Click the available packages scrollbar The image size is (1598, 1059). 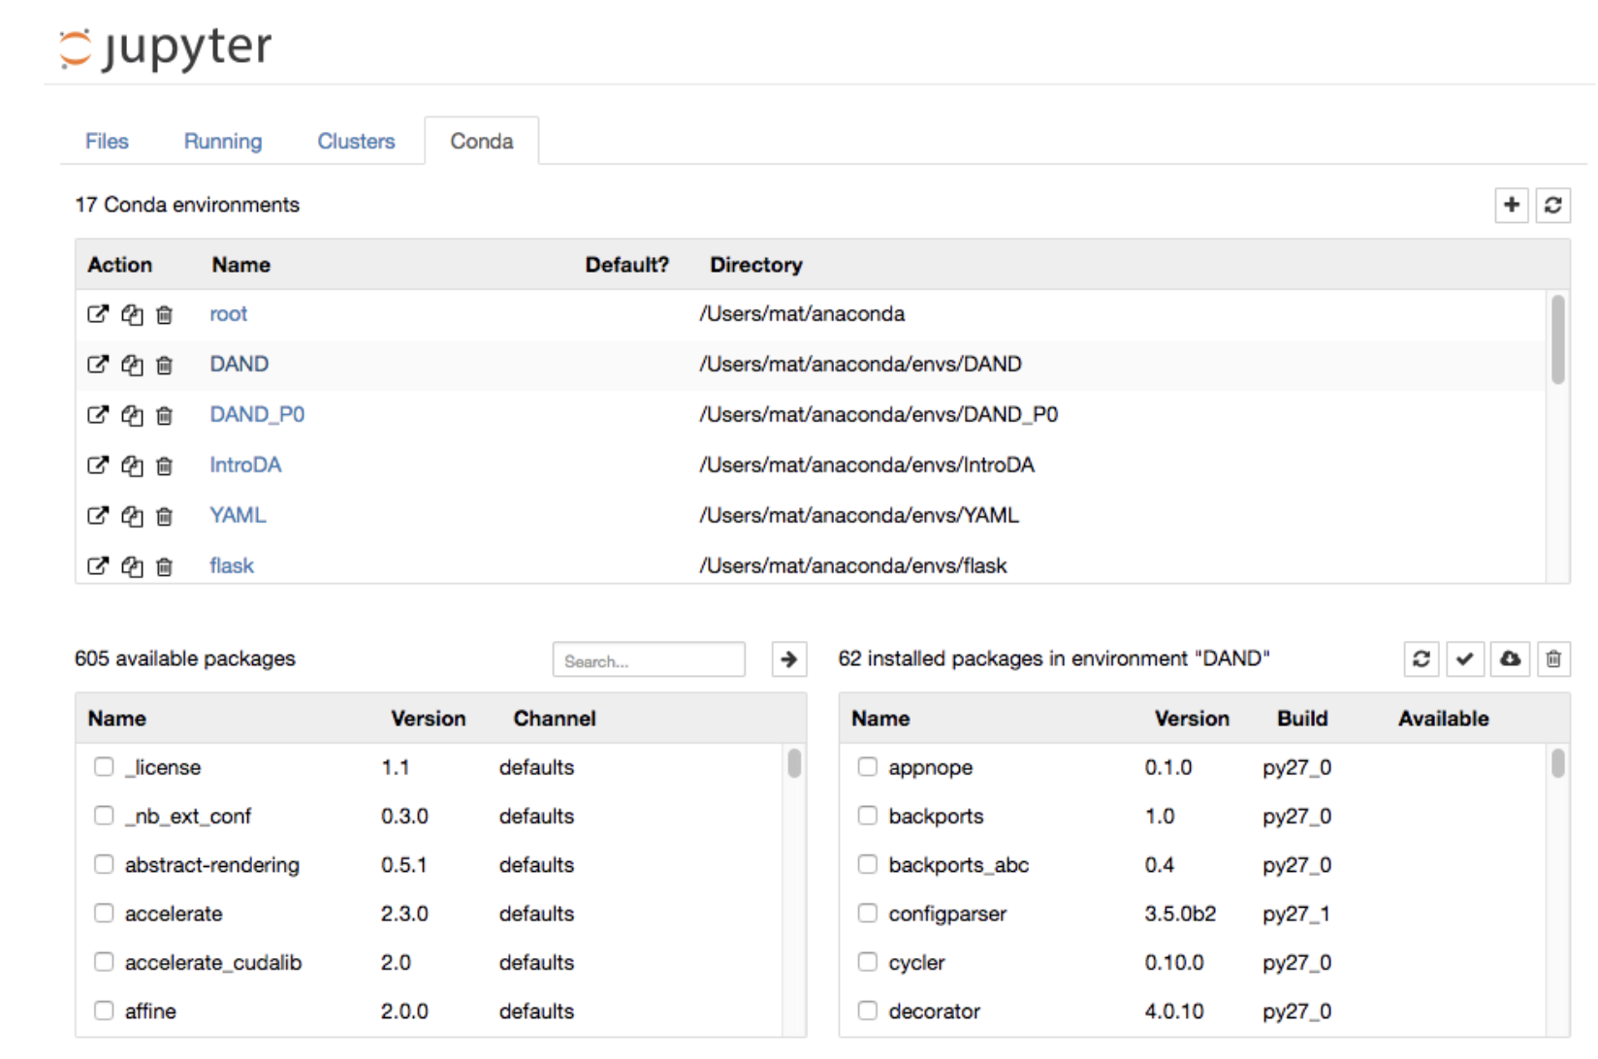point(794,763)
